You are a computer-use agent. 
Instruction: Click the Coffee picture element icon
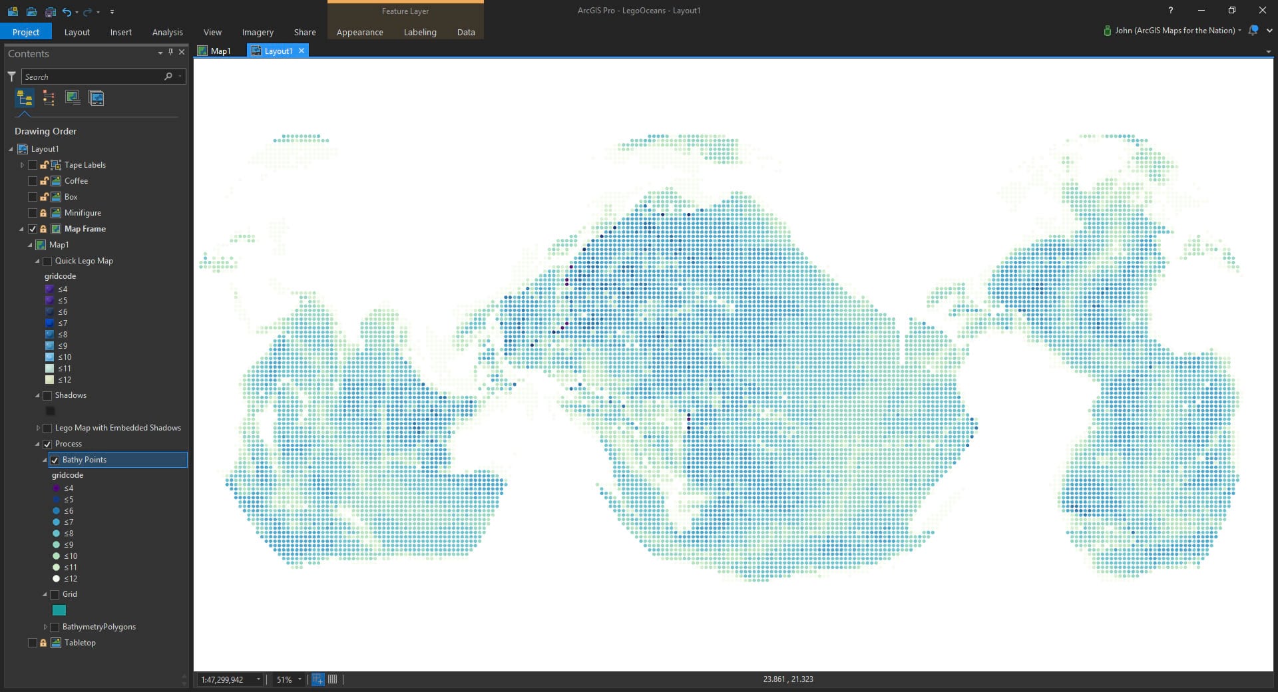coord(56,181)
